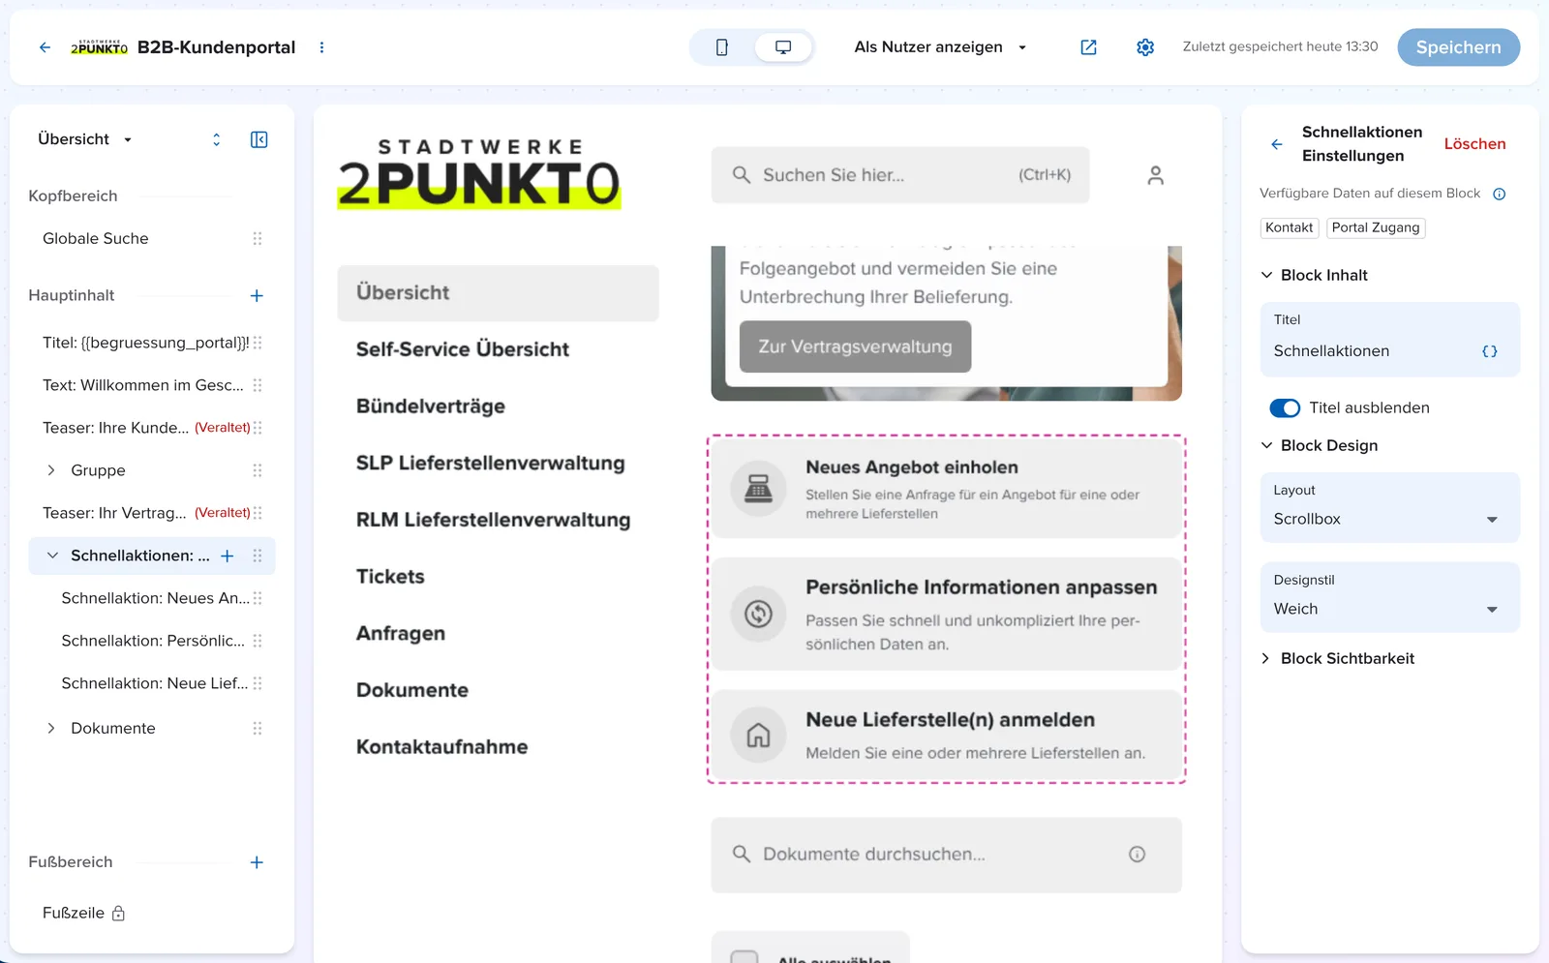
Task: Click the sort arrows next to Übersicht
Action: (x=217, y=139)
